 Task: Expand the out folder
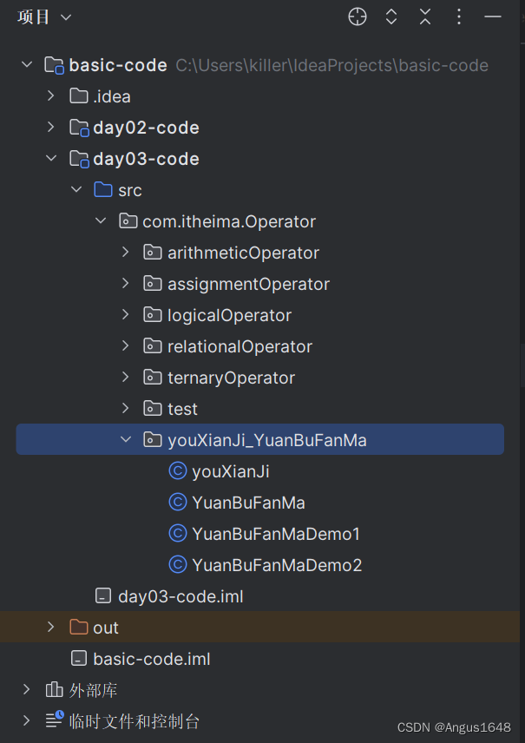coord(50,628)
